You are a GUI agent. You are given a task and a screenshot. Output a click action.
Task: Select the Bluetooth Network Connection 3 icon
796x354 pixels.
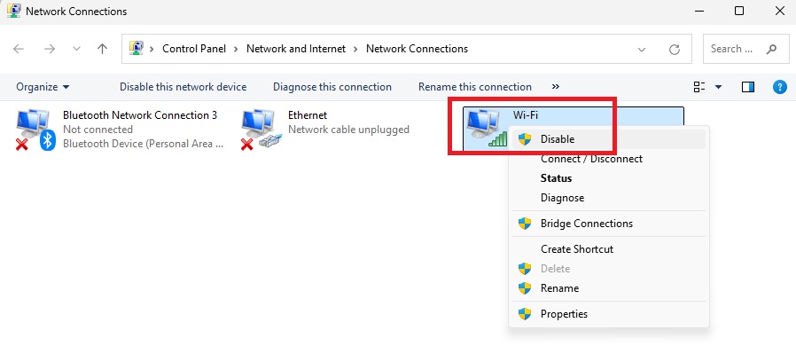click(35, 130)
